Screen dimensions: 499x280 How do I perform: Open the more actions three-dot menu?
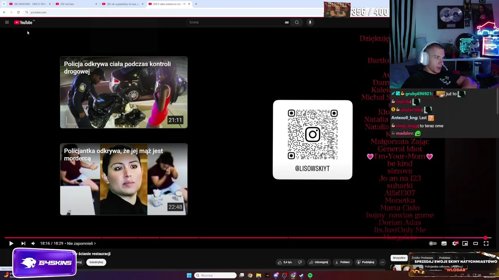coord(382,262)
